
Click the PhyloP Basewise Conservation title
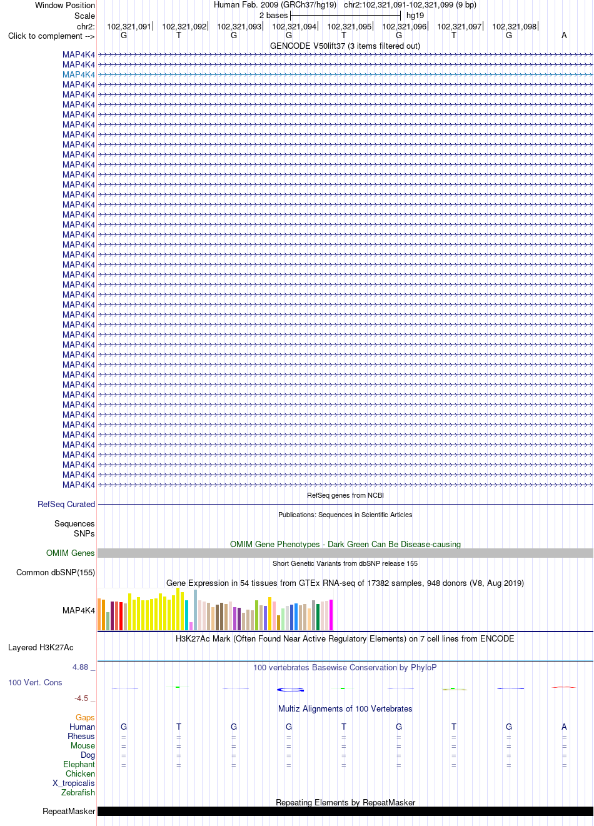pos(345,667)
